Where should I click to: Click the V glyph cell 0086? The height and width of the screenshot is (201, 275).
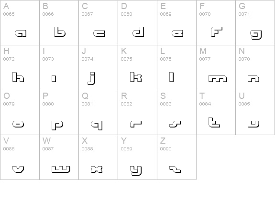tap(20, 157)
